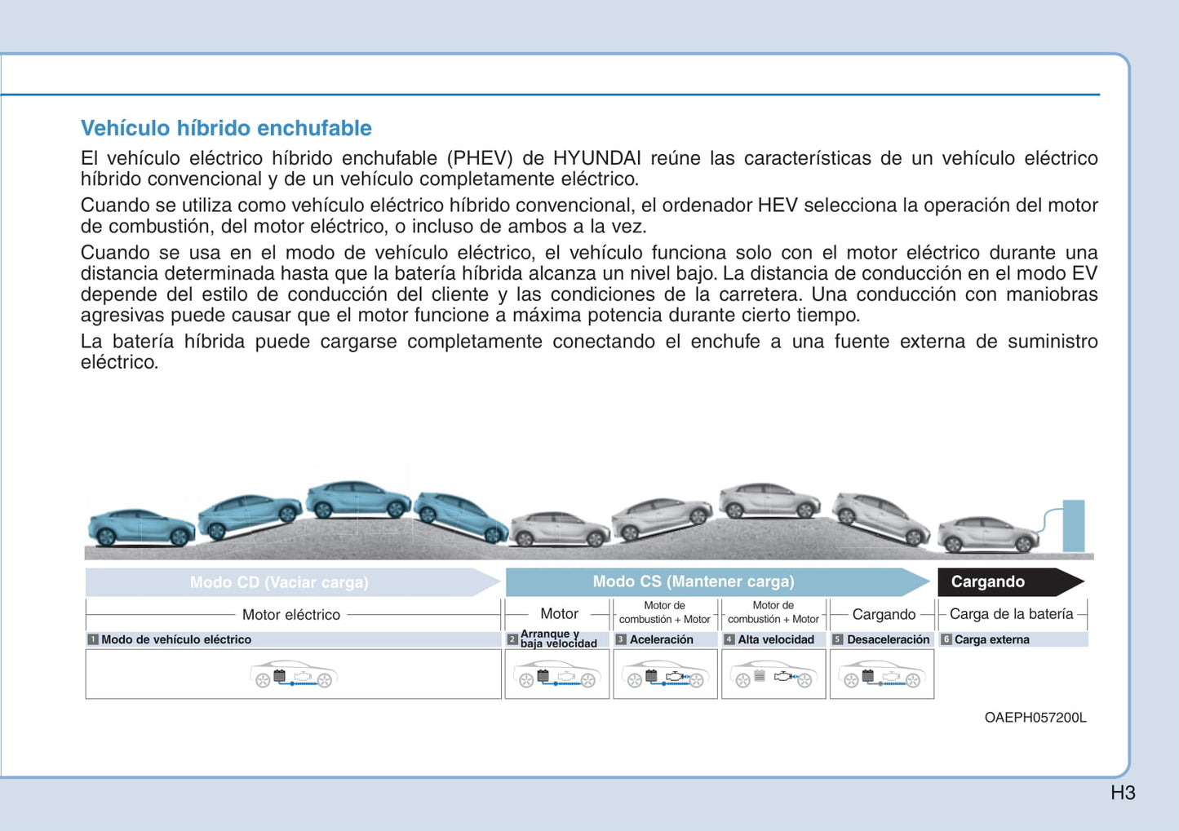The height and width of the screenshot is (831, 1179).
Task: Click the image code OAEPH057200L
Action: pyautogui.click(x=1035, y=718)
